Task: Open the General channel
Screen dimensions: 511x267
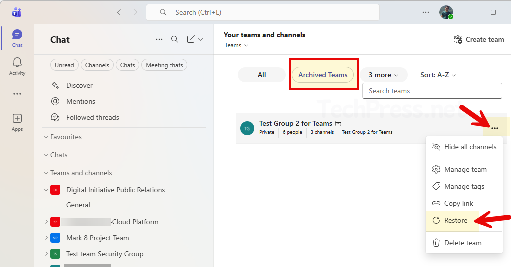Action: pos(78,205)
